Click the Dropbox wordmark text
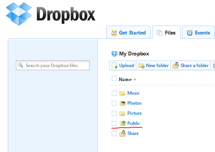The image size is (215, 152). click(x=66, y=15)
